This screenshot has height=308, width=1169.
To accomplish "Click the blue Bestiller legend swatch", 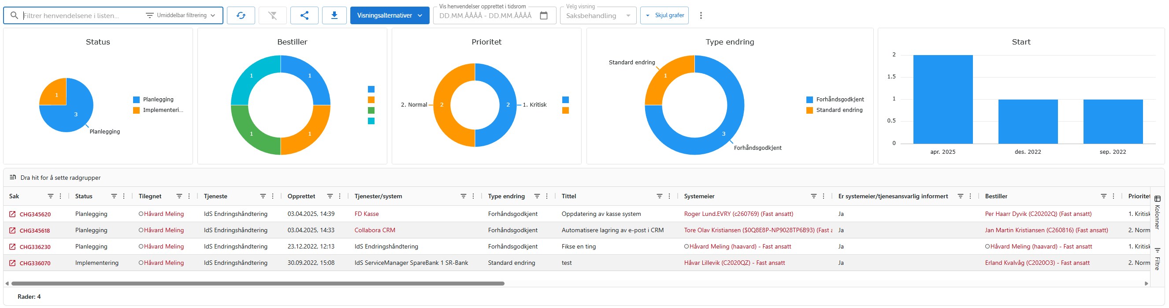I will click(x=371, y=89).
